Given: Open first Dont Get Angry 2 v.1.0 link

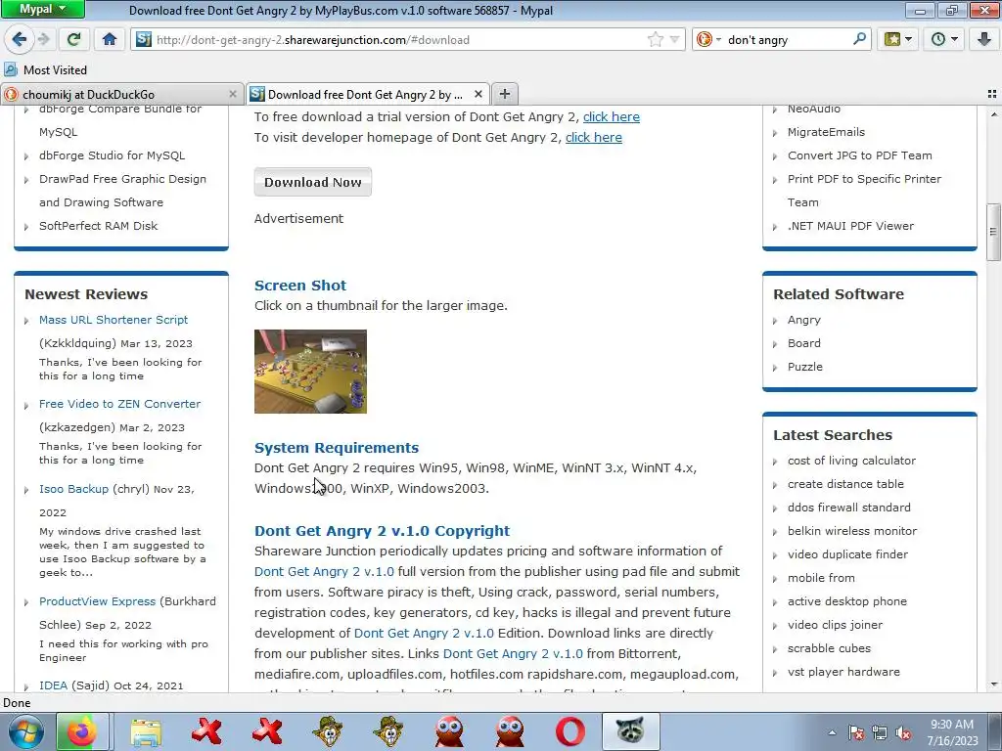Looking at the screenshot, I should pos(324,571).
